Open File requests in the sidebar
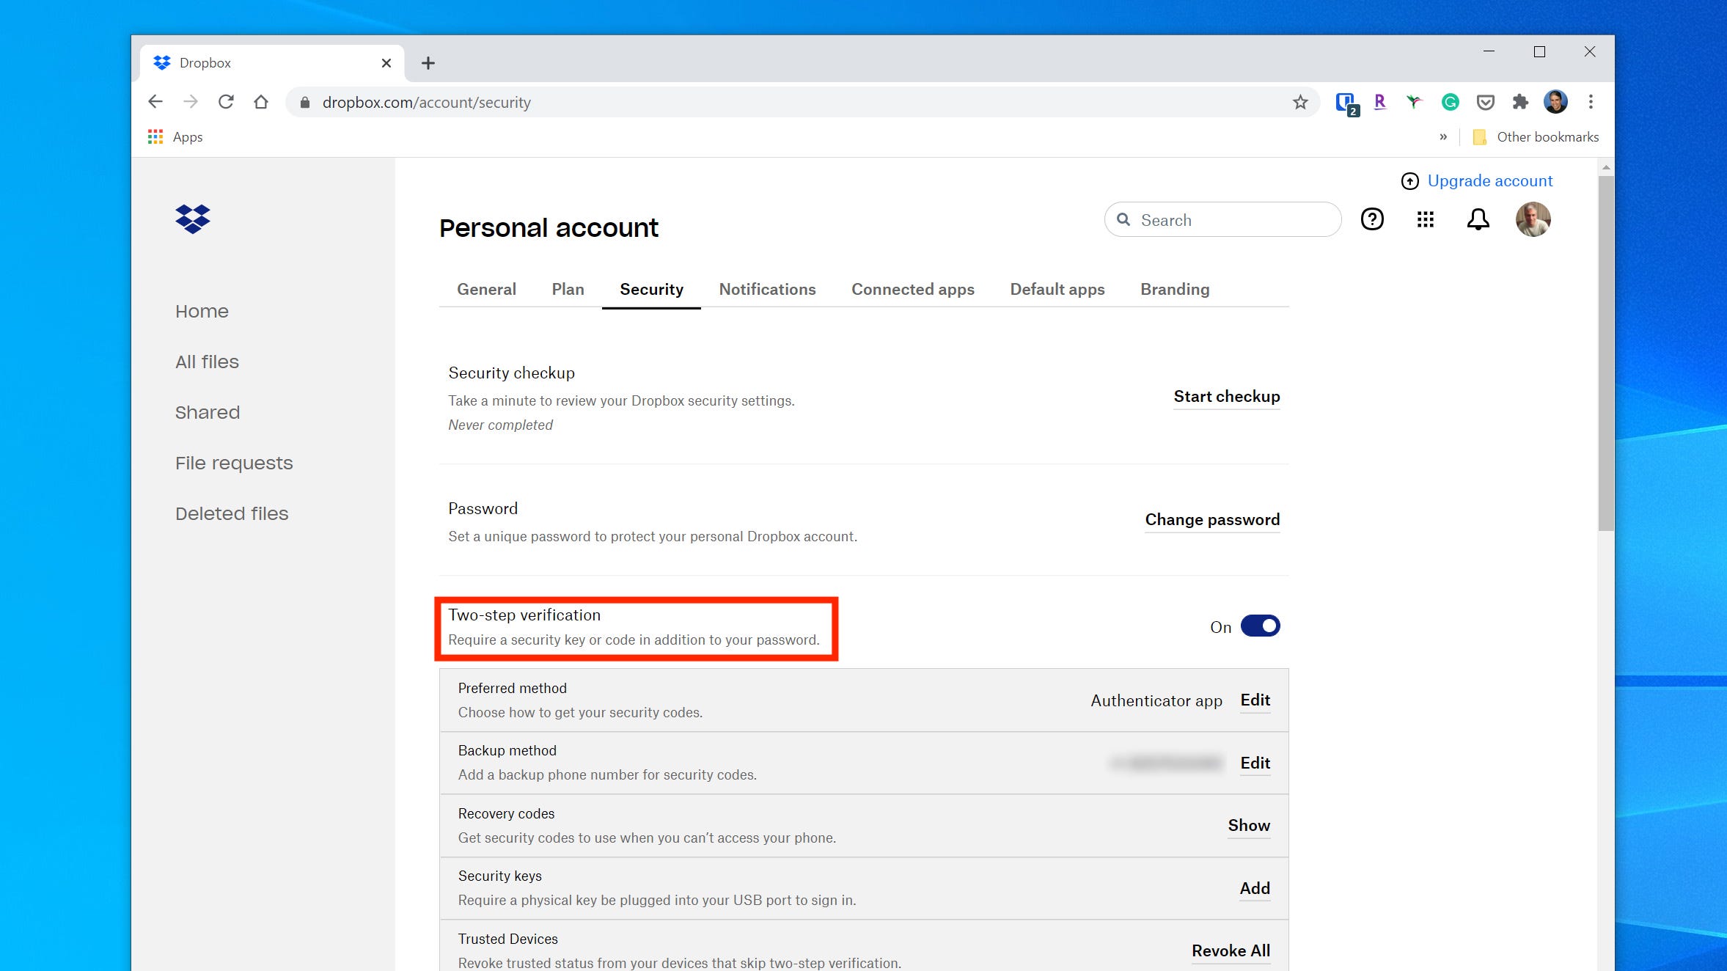The image size is (1727, 971). [234, 463]
